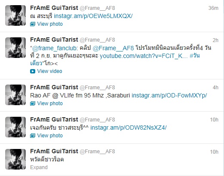224x176 pixels.
Task: View photo for the VLife fm tweet
Action: [50, 103]
